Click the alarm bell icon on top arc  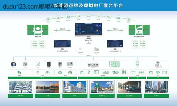[88, 16]
